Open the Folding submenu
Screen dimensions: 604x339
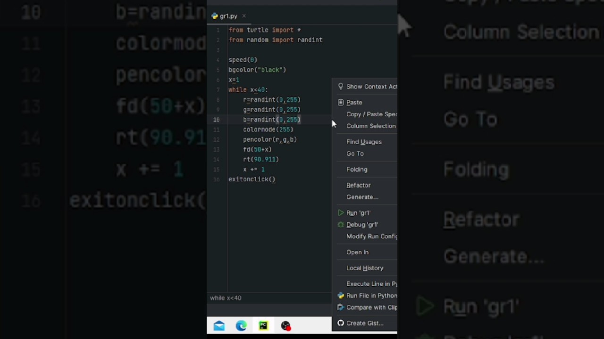click(x=357, y=169)
